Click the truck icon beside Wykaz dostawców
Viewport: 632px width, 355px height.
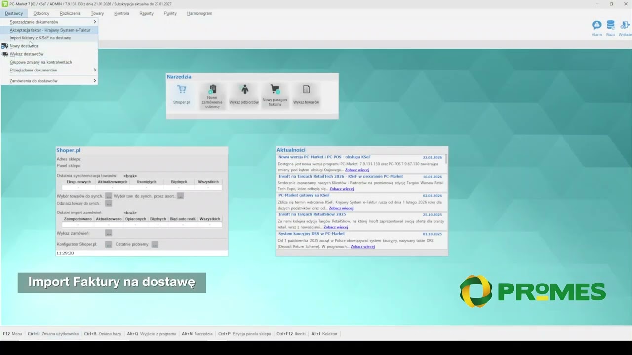tap(5, 54)
